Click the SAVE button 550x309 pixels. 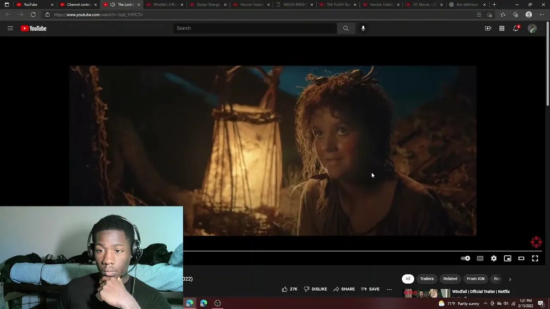pyautogui.click(x=370, y=289)
